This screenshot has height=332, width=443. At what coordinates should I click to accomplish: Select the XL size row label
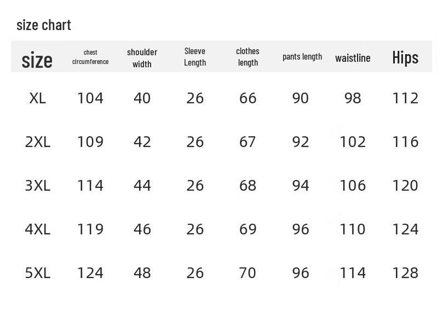click(x=37, y=98)
